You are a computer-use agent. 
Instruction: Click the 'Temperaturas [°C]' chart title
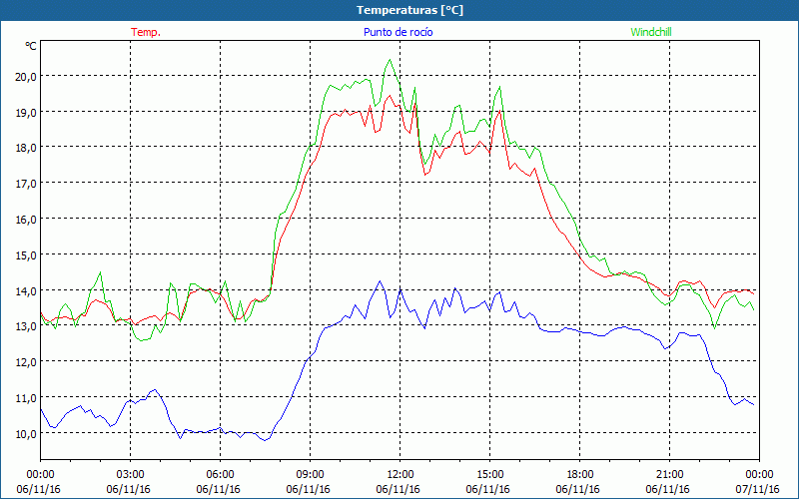coord(409,10)
